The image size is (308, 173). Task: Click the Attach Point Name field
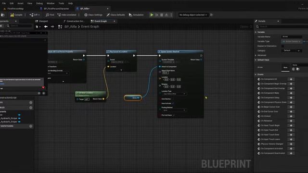click(166, 73)
